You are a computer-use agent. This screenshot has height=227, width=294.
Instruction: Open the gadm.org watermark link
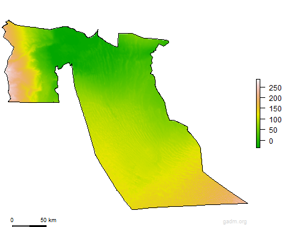click(235, 221)
